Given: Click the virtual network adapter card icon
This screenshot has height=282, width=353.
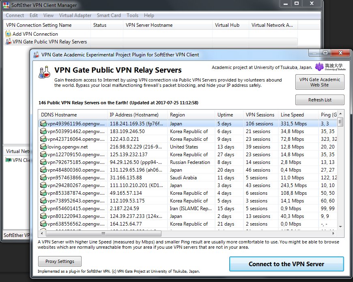Looking at the screenshot, I should click(x=9, y=160).
